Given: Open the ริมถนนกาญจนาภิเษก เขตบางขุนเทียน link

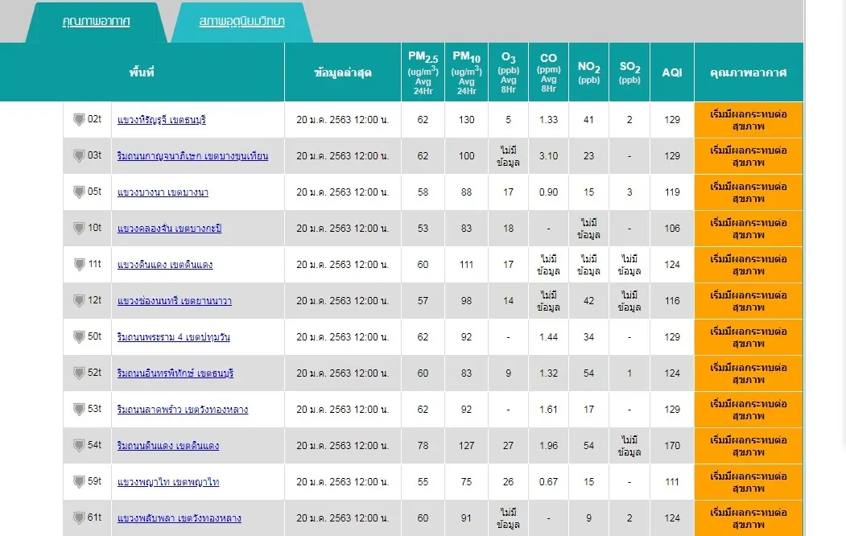Looking at the screenshot, I should 192,156.
